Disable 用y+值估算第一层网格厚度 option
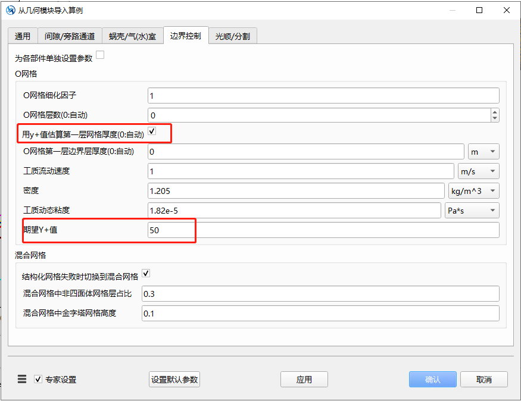 [x=151, y=130]
